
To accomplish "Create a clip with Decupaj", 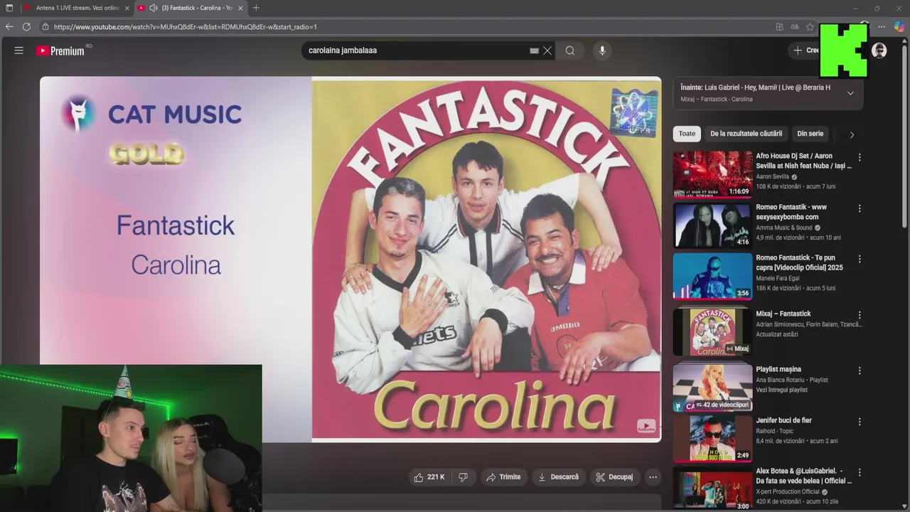I will point(614,477).
